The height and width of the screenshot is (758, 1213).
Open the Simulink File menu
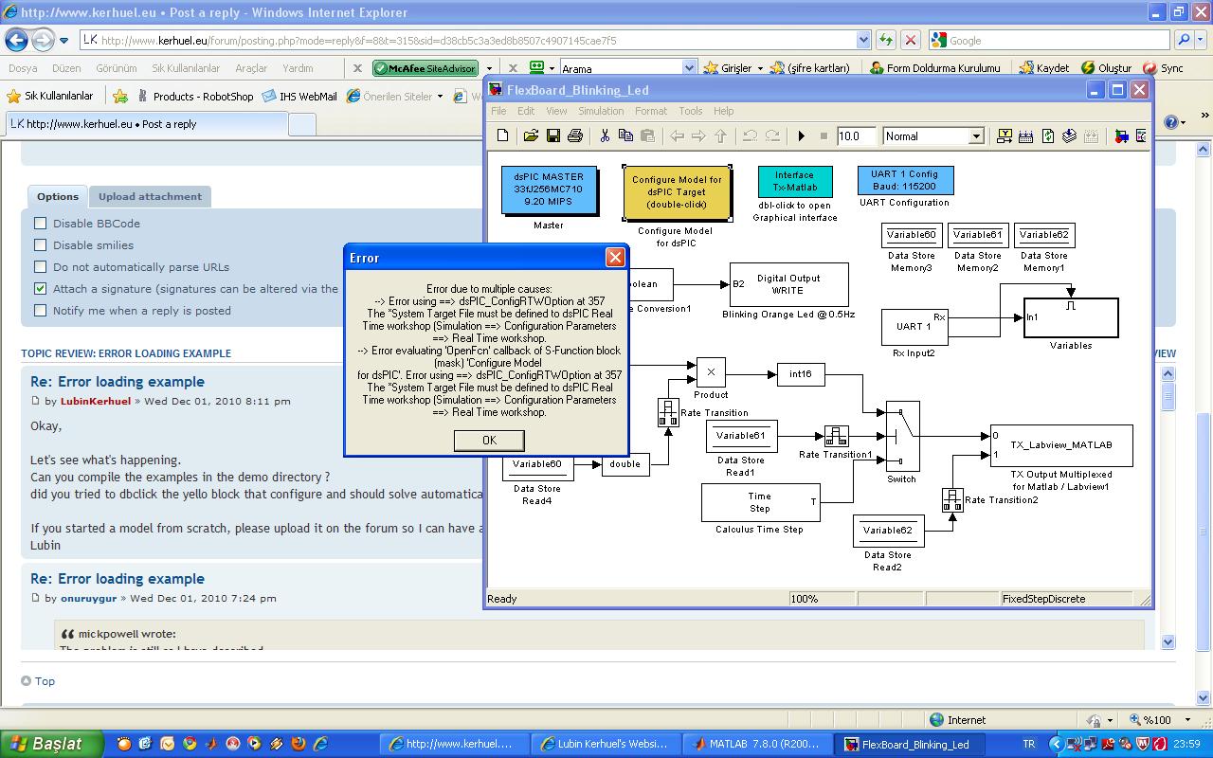(498, 111)
